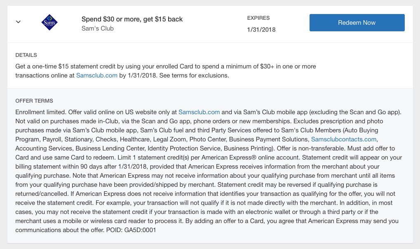Click the POID: GA5D:0001 code
Viewport: 420px width, 249px height.
[x=131, y=230]
